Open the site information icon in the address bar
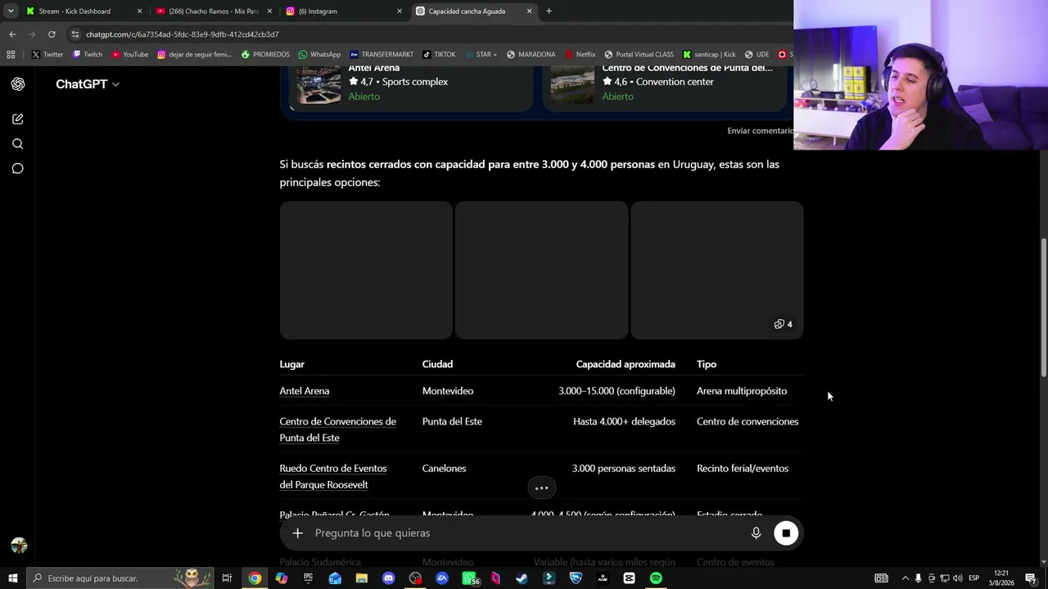The height and width of the screenshot is (589, 1048). [x=75, y=34]
